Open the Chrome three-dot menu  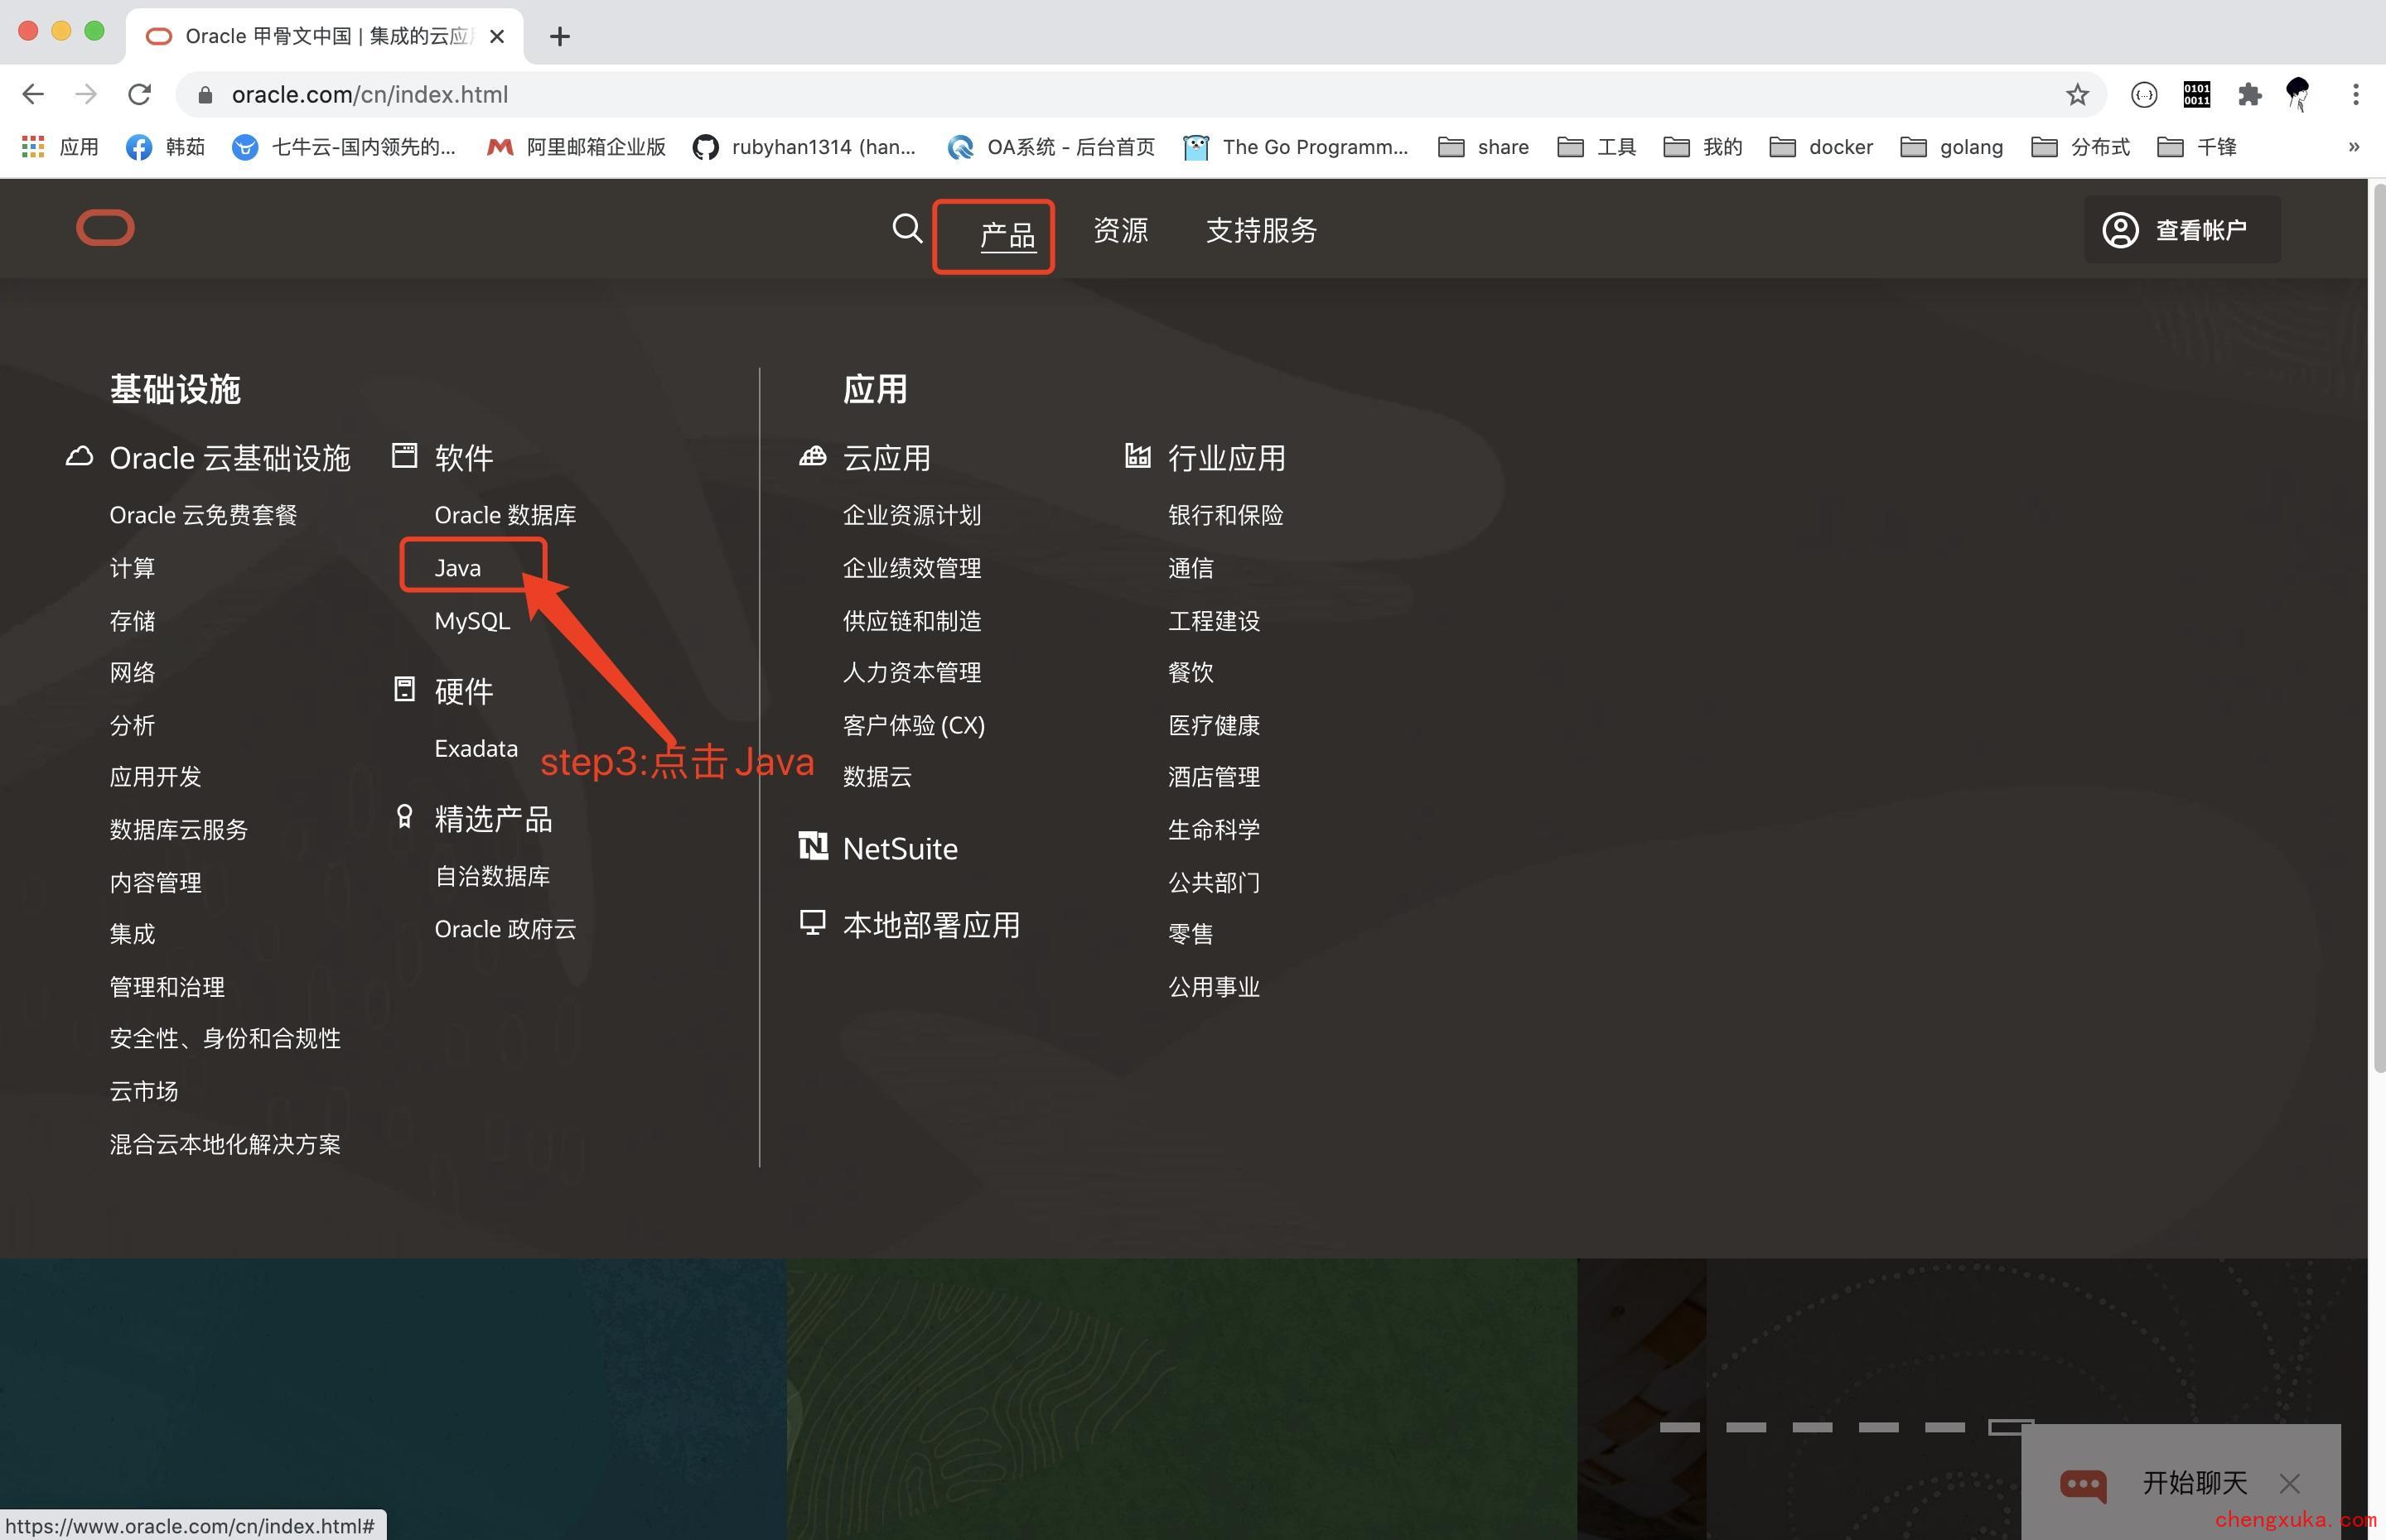coord(2356,95)
